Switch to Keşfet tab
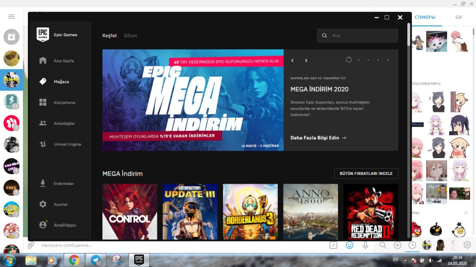476x267 pixels. pyautogui.click(x=110, y=36)
